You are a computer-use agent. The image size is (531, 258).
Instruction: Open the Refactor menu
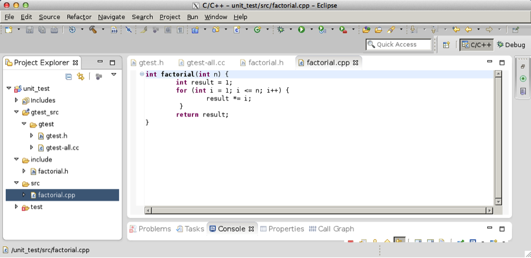79,17
